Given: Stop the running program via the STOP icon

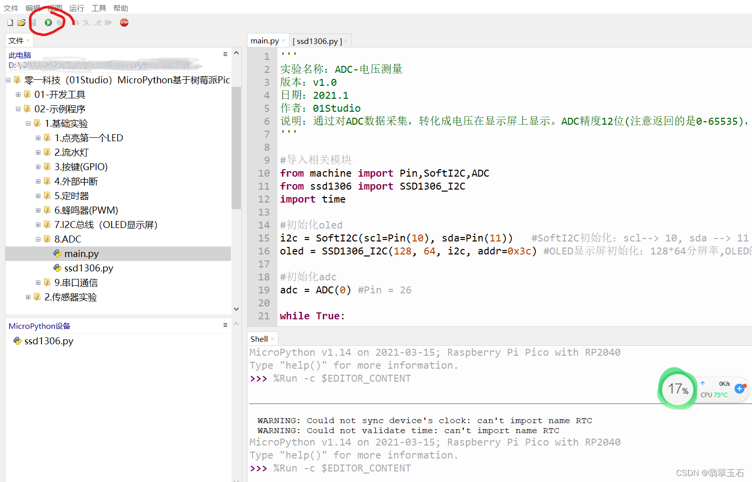Looking at the screenshot, I should point(124,22).
